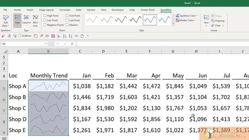249x140 pixels.
Task: Expand the Clear dropdown arrow
Action: coord(223,26)
